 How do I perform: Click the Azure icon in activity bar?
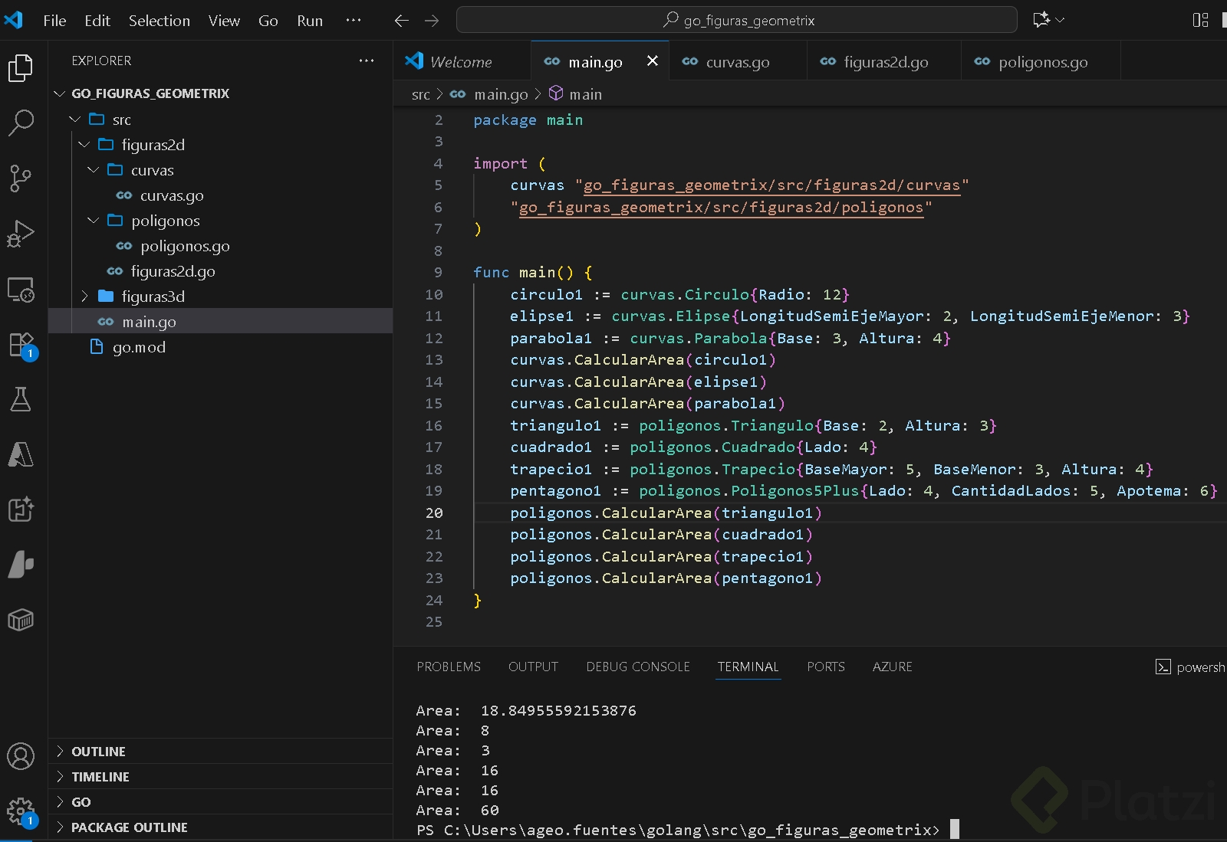tap(21, 454)
